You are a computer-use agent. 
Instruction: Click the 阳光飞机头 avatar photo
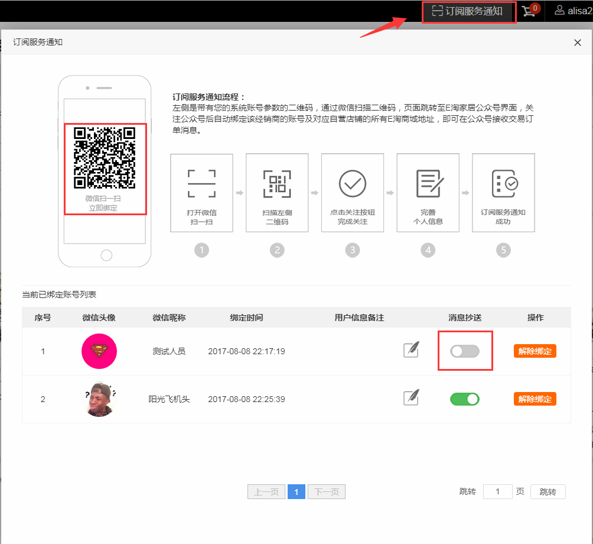coord(99,399)
